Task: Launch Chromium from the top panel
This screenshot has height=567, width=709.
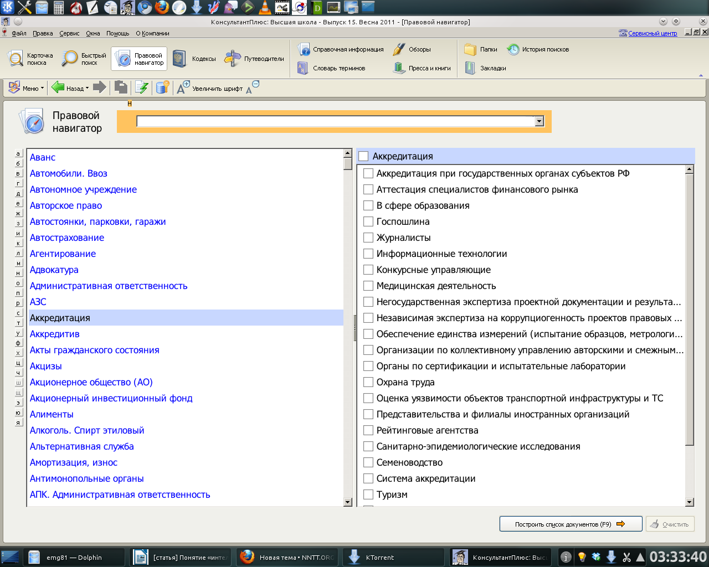Action: [145, 7]
